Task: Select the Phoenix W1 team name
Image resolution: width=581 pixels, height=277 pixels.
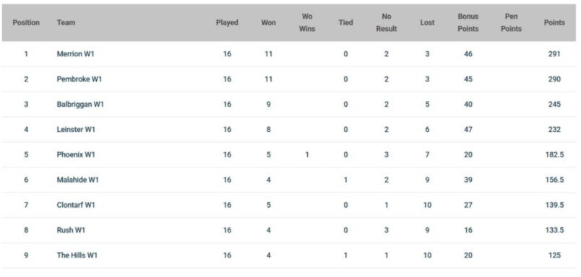Action: point(76,154)
